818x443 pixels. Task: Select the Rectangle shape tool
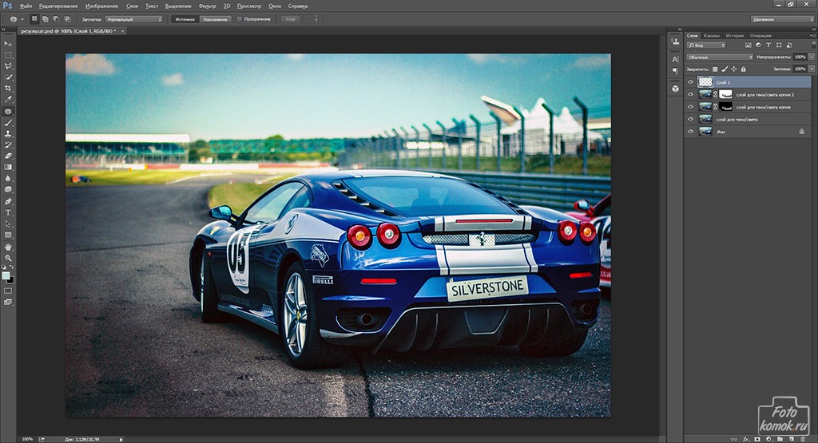[8, 235]
